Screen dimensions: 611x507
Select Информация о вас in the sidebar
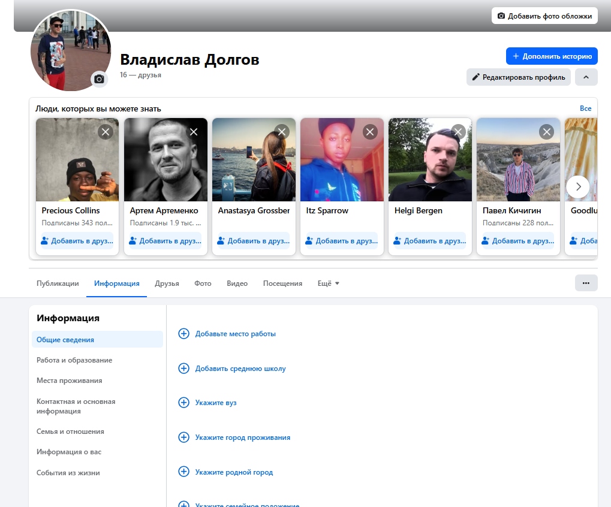click(x=97, y=452)
